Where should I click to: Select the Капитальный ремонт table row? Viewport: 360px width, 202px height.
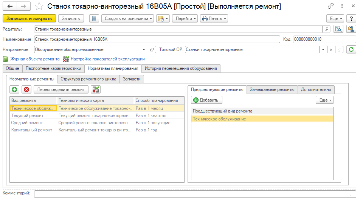click(32, 130)
